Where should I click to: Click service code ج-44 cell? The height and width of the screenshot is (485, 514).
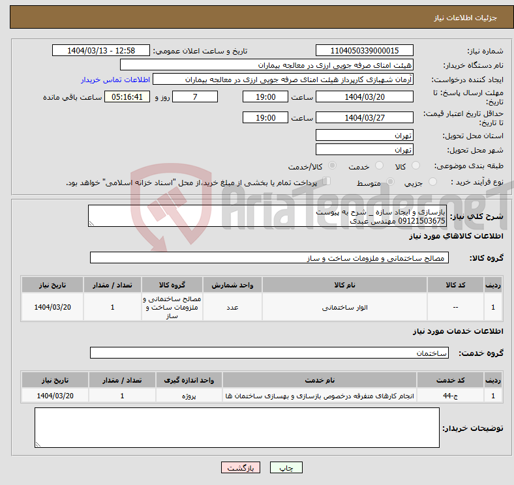pyautogui.click(x=451, y=396)
